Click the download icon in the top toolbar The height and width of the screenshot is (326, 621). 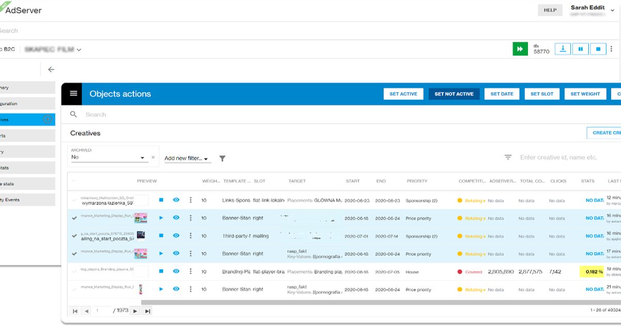(562, 48)
